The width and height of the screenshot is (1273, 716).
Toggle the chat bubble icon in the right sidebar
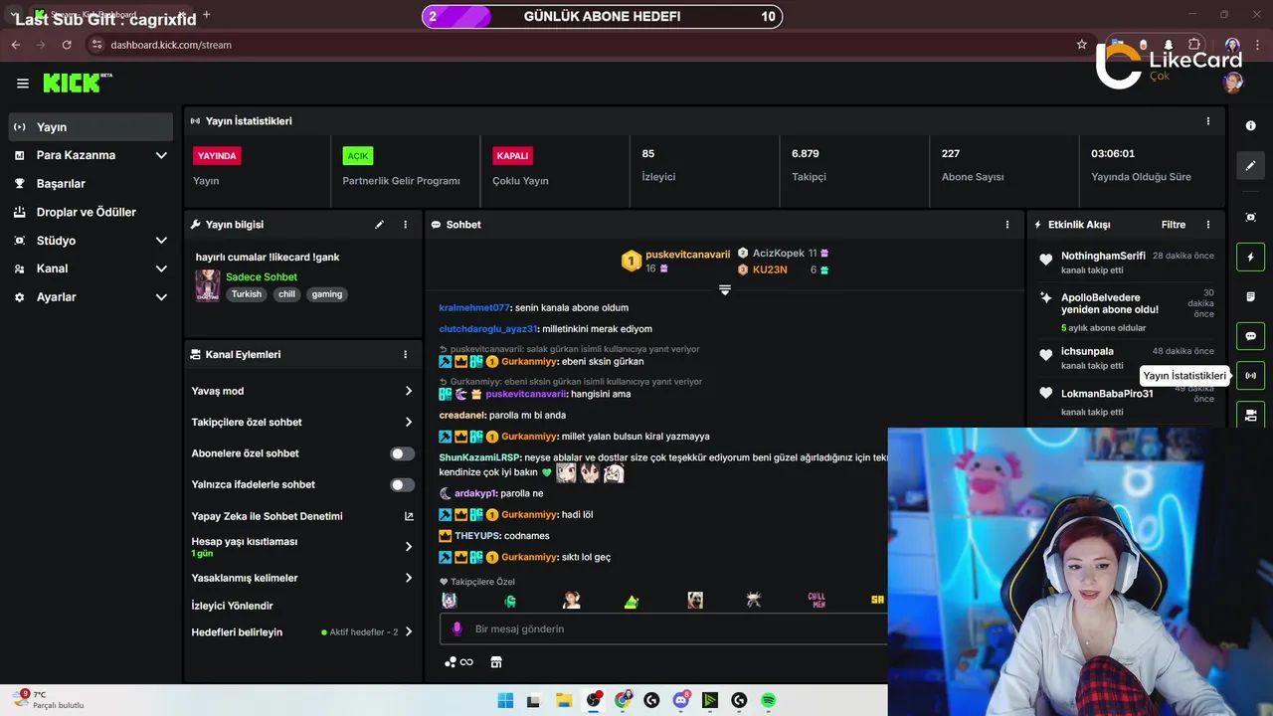pos(1250,336)
